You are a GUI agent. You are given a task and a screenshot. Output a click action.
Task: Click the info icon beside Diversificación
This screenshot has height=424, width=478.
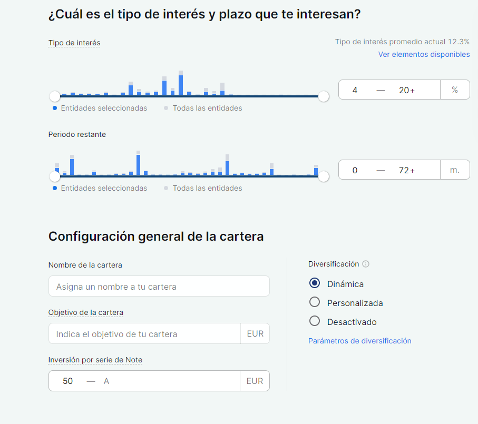click(x=366, y=264)
